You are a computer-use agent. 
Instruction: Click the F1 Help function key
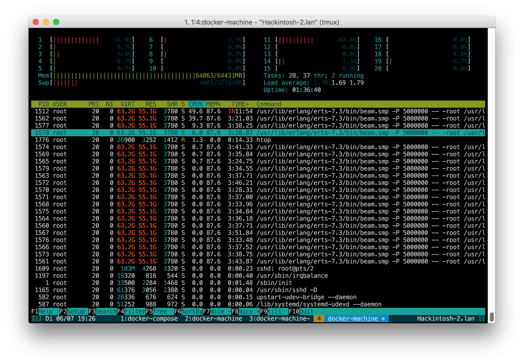[x=45, y=311]
